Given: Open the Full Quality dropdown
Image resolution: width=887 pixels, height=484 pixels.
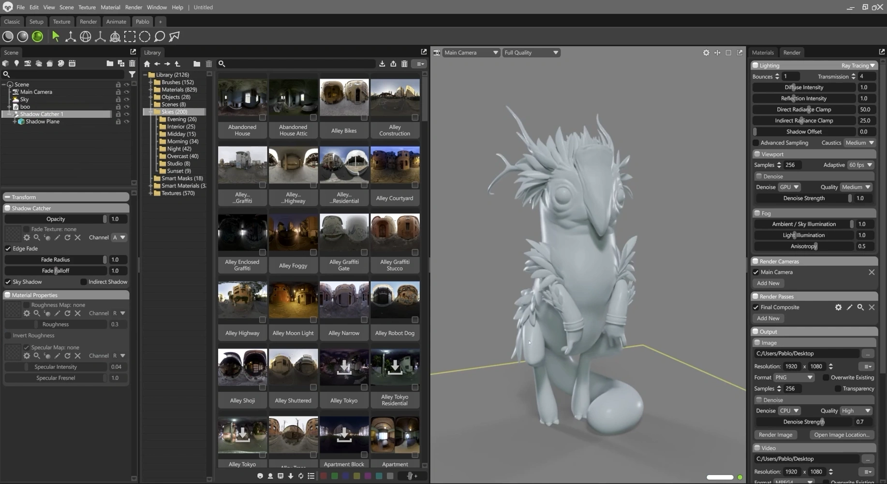Looking at the screenshot, I should [531, 53].
